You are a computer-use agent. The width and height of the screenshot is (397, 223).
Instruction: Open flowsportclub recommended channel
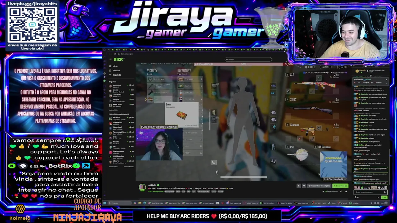tap(122, 152)
